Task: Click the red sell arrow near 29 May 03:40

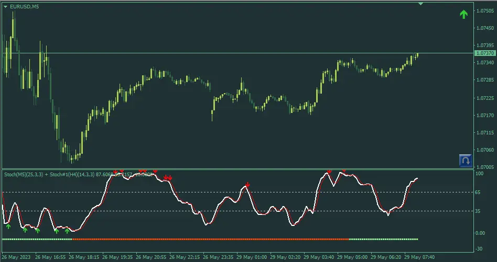Action: point(330,172)
